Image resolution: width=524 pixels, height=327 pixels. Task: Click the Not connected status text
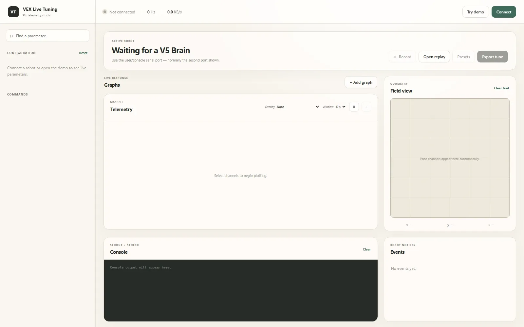click(x=122, y=12)
